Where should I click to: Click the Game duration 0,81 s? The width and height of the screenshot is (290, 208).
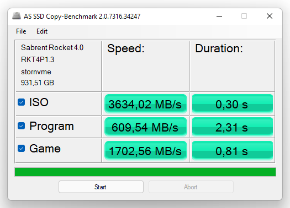[x=233, y=151]
